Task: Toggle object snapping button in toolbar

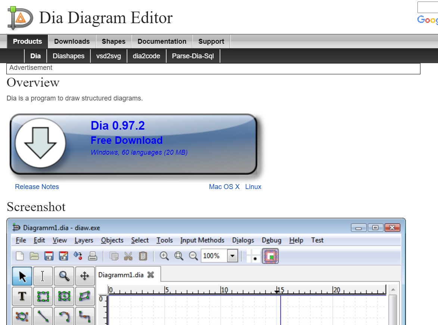Action: (x=270, y=256)
